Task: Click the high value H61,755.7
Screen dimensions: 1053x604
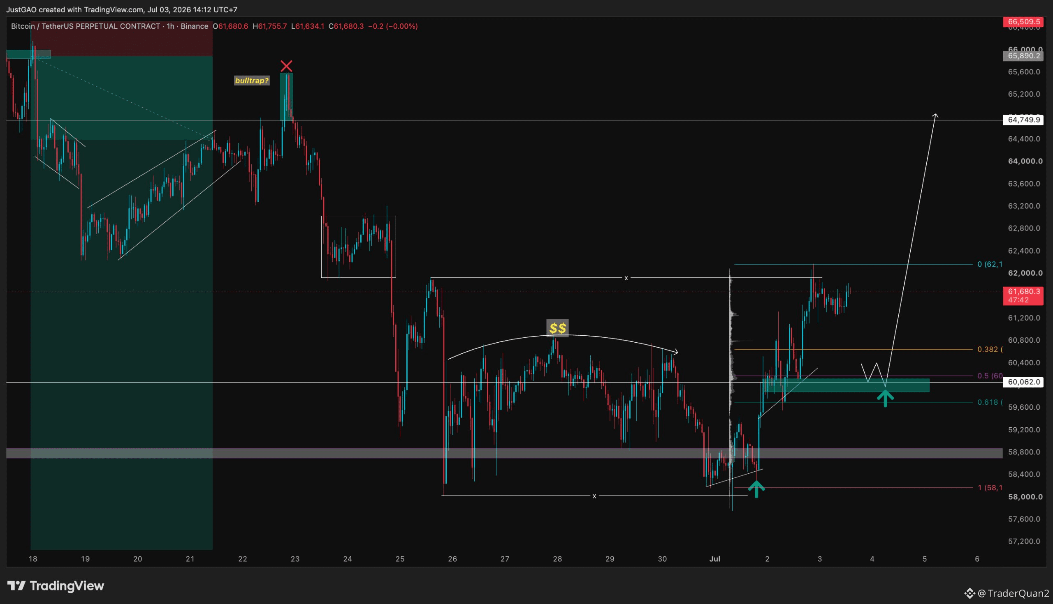Action: [269, 26]
